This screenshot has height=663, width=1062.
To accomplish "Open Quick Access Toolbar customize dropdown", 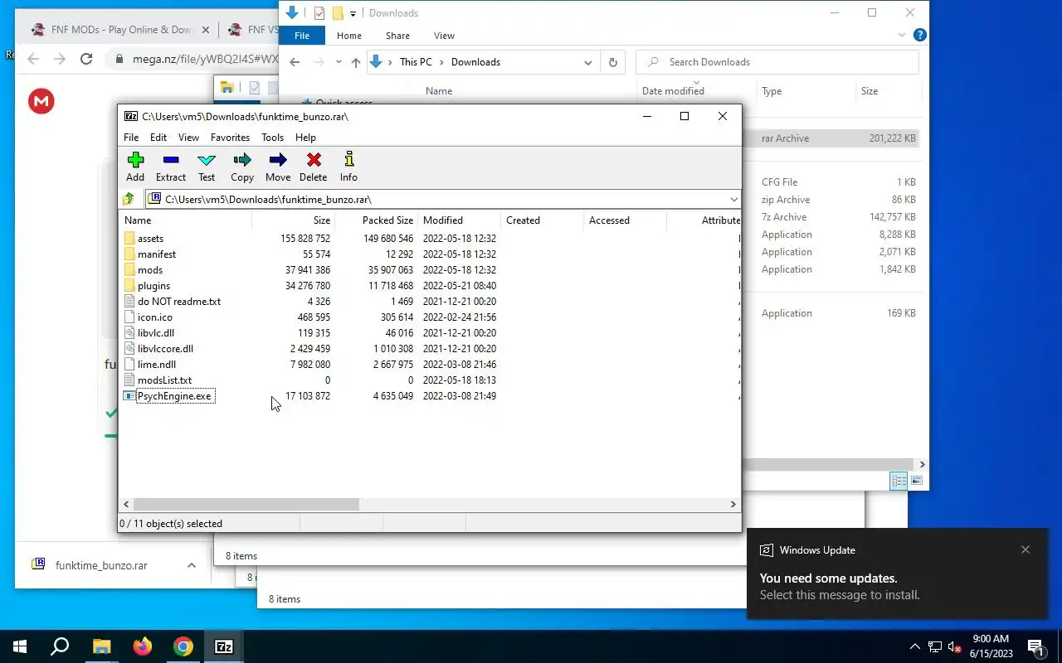I will [x=353, y=13].
